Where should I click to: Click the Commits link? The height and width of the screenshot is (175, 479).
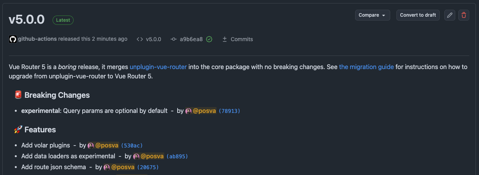tap(238, 39)
